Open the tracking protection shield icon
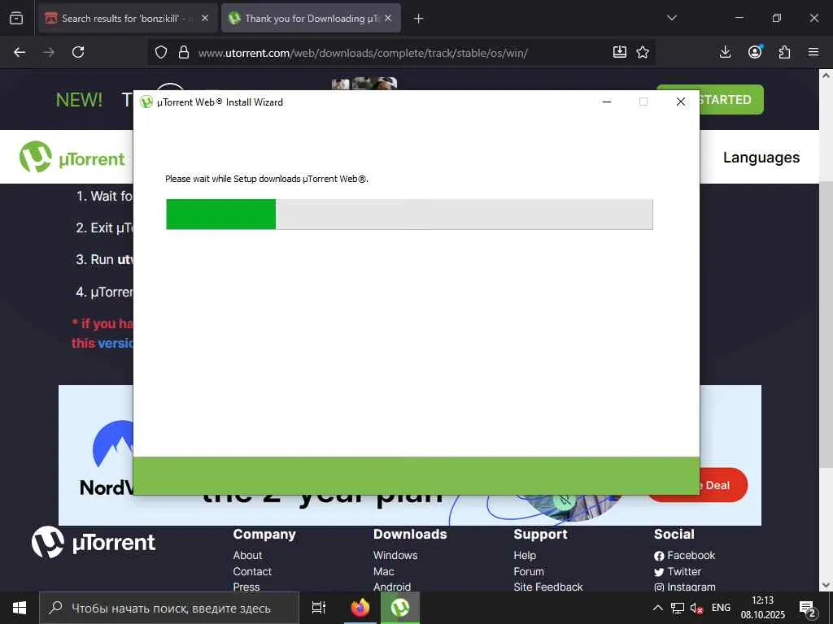 (161, 52)
